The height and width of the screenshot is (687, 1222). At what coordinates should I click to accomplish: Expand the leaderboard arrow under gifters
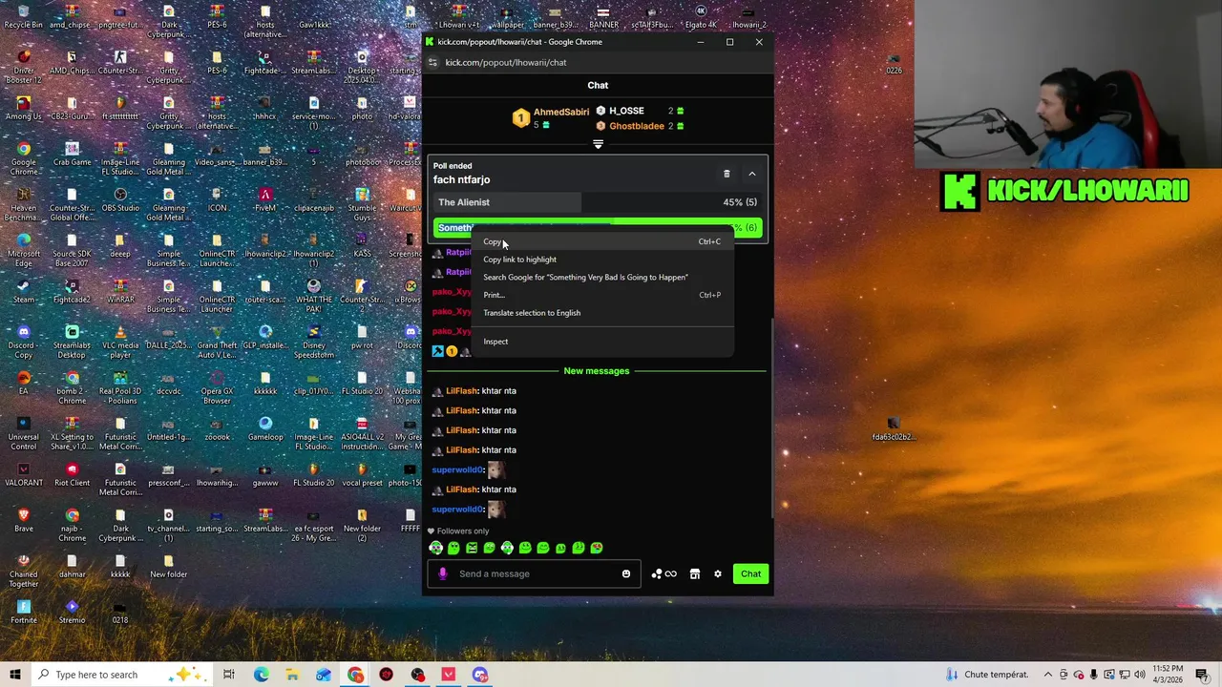click(598, 144)
